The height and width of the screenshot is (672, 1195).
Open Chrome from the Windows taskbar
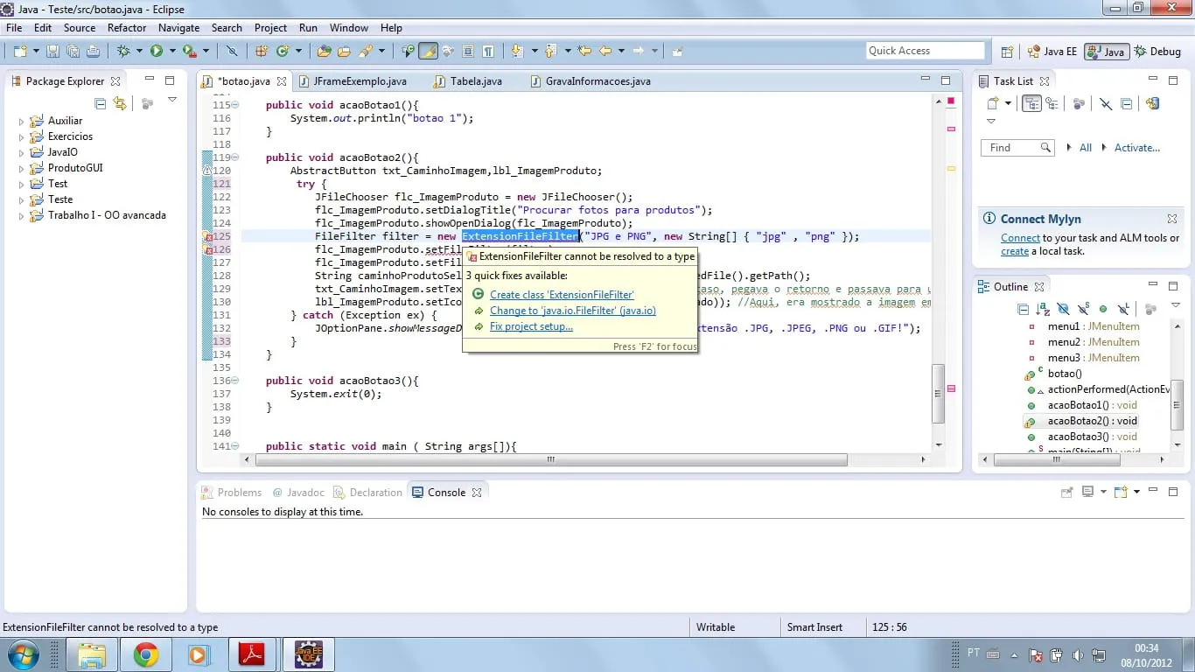tap(145, 654)
